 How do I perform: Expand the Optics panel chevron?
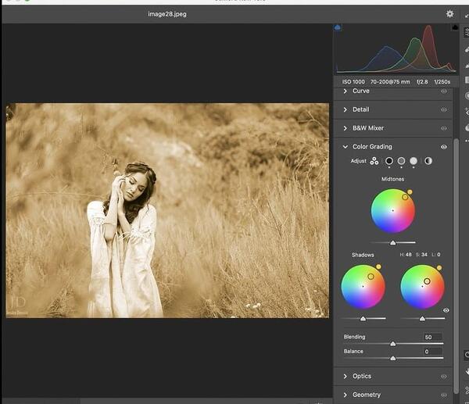point(345,376)
